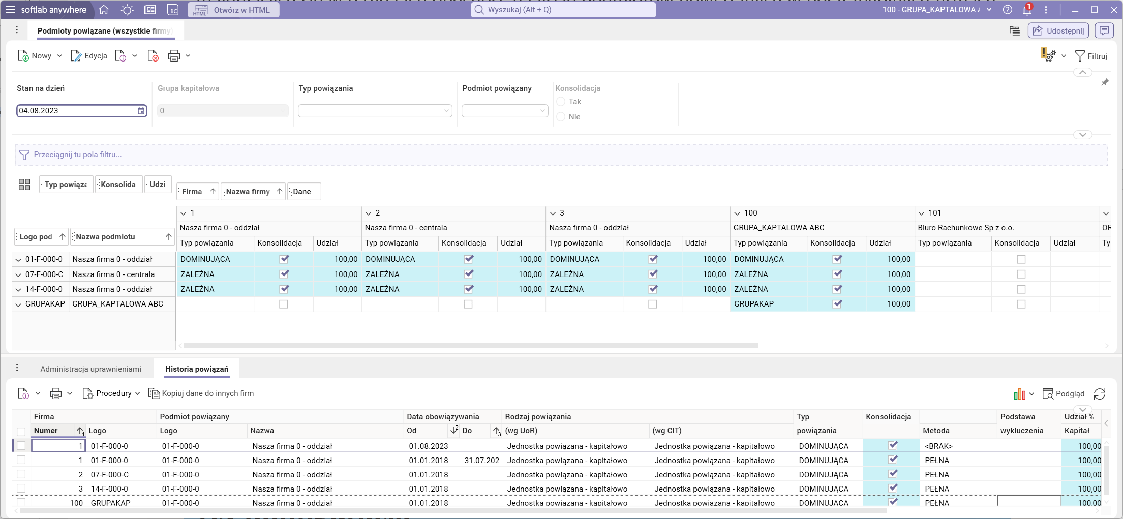Click the print icon in top toolbar
Viewport: 1123px width, 519px height.
pos(174,56)
